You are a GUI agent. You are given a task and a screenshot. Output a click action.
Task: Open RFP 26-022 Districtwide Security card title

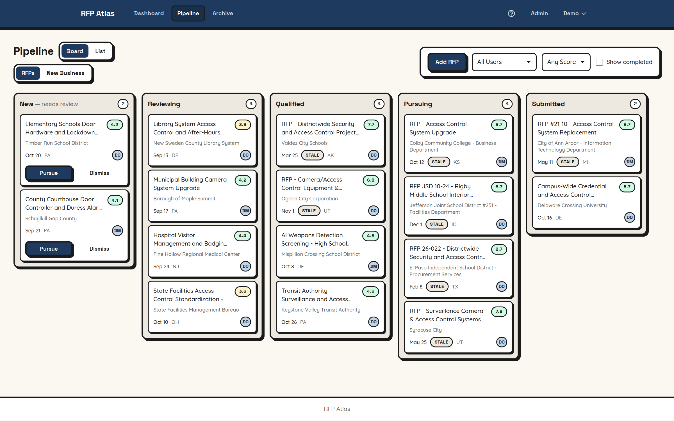(x=447, y=253)
